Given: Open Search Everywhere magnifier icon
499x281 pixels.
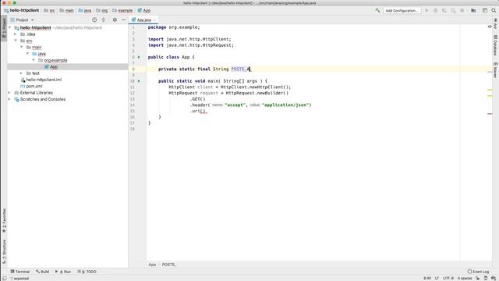Looking at the screenshot, I should (x=494, y=10).
